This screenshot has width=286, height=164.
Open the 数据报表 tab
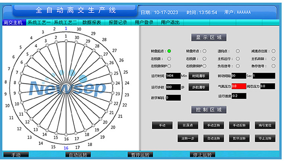click(x=92, y=23)
